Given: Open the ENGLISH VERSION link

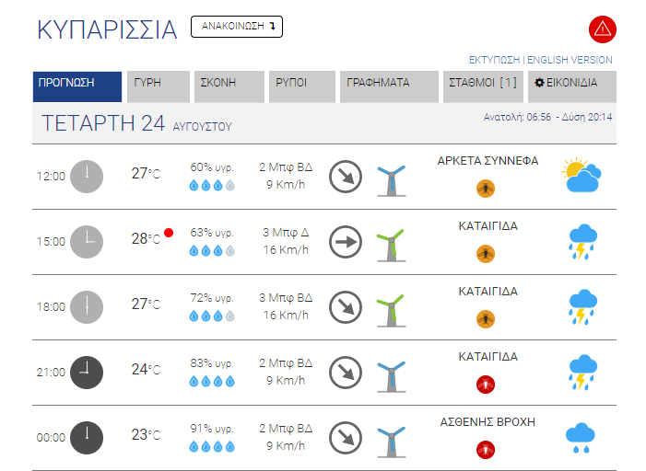Looking at the screenshot, I should [570, 60].
